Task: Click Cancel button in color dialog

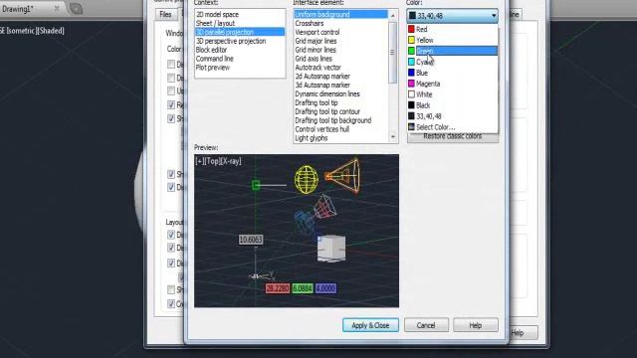Action: pos(426,325)
